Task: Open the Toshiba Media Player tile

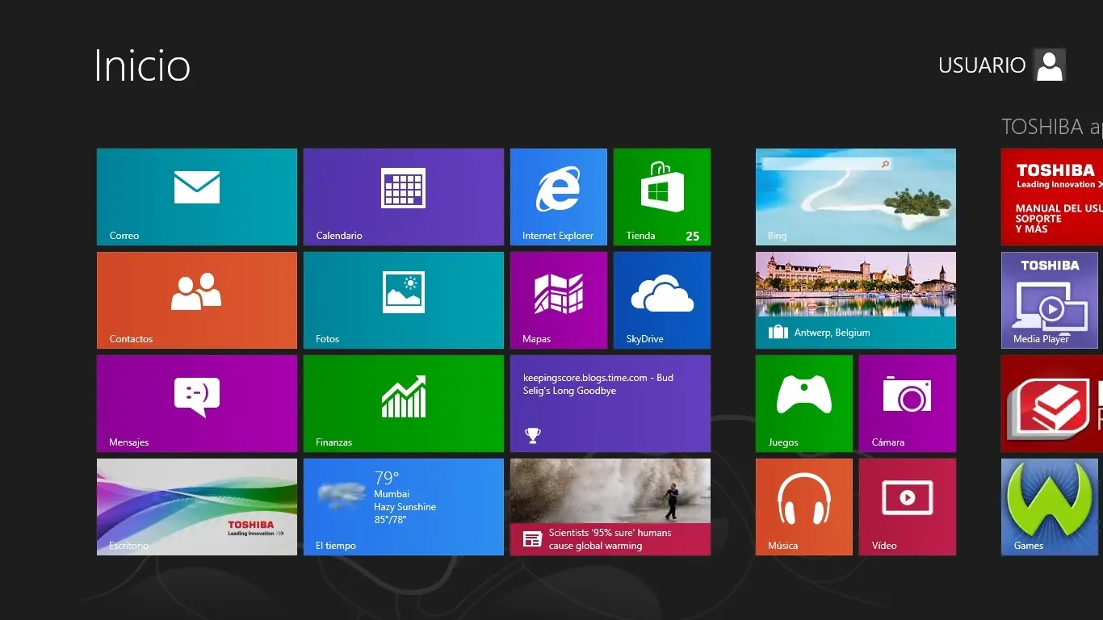Action: (1050, 300)
